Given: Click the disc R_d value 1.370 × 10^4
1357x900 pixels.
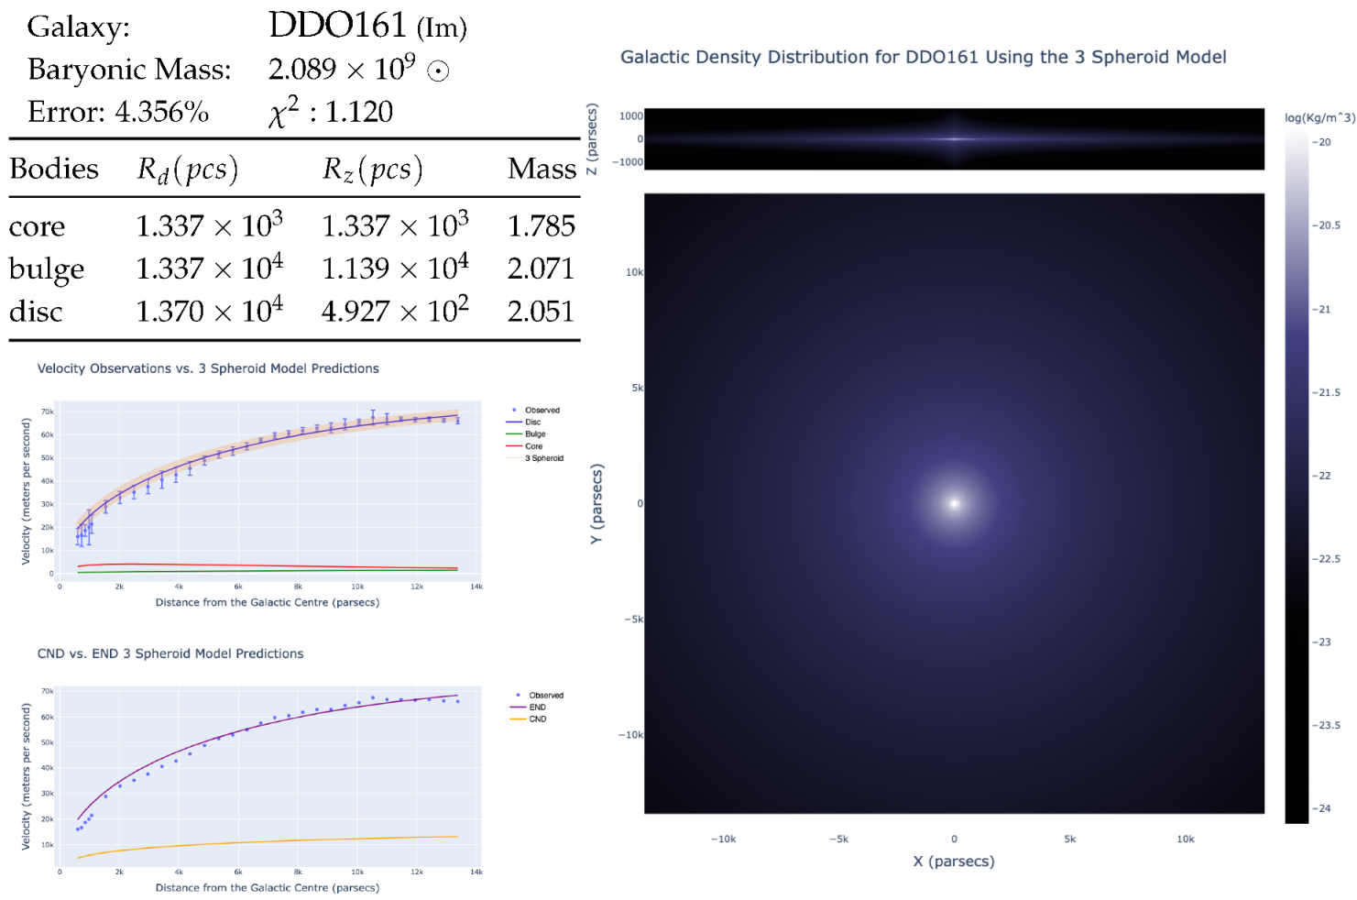Looking at the screenshot, I should (210, 310).
